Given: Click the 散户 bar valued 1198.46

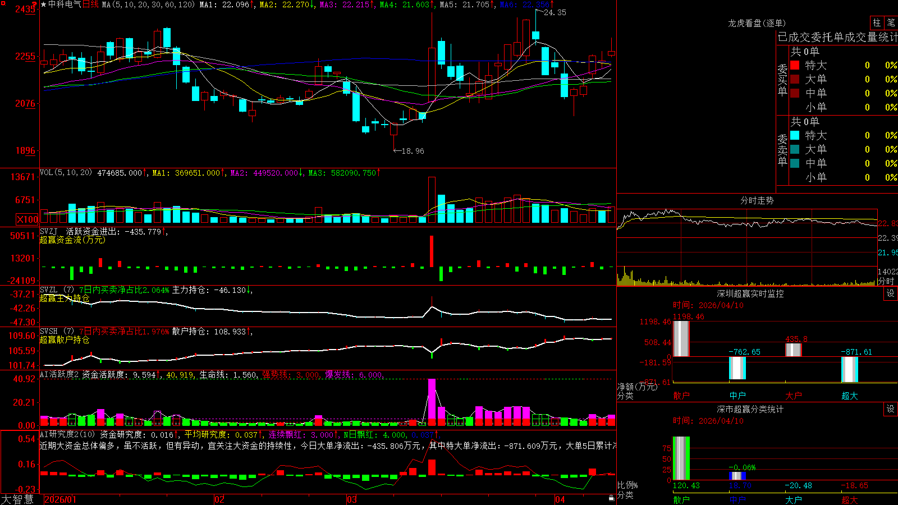Looking at the screenshot, I should [681, 338].
